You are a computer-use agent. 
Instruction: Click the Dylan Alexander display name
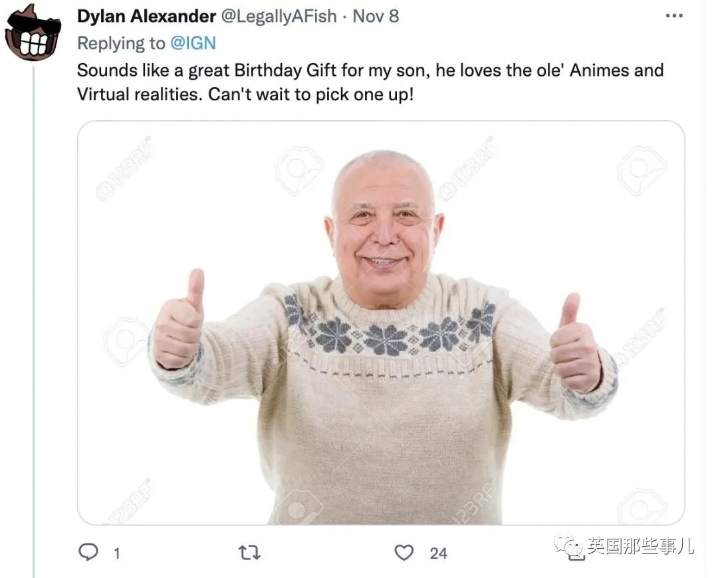point(146,17)
